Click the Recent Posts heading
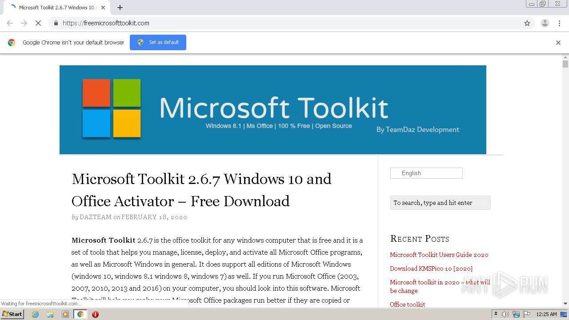Screen dimensions: 569x320 (420, 239)
